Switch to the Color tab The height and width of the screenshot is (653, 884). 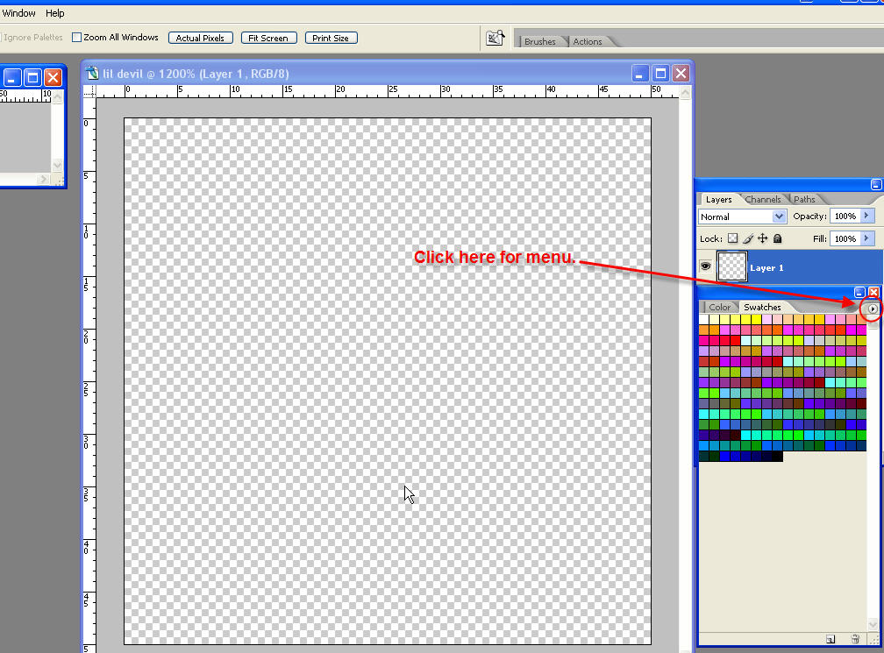719,307
